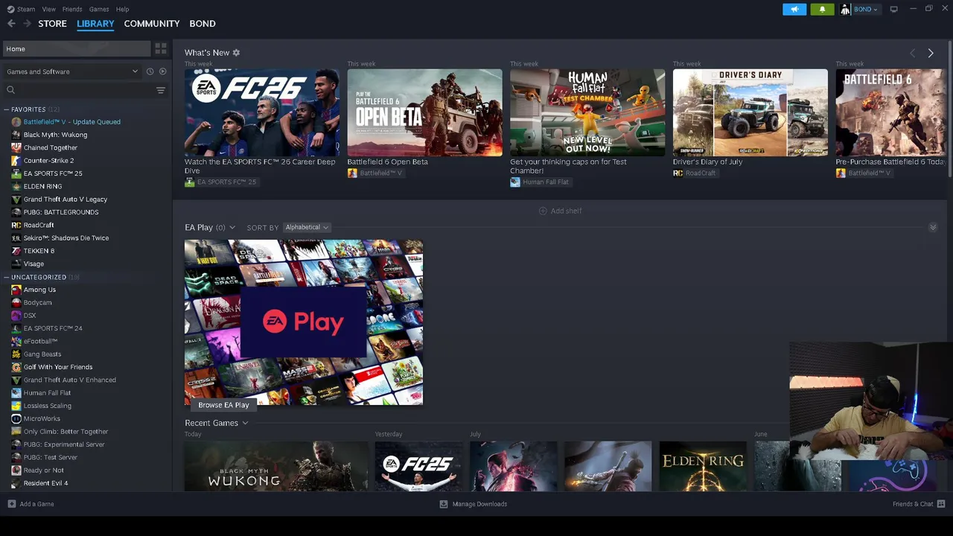Image resolution: width=953 pixels, height=536 pixels.
Task: Click the Manage Downloads icon
Action: tap(444, 504)
